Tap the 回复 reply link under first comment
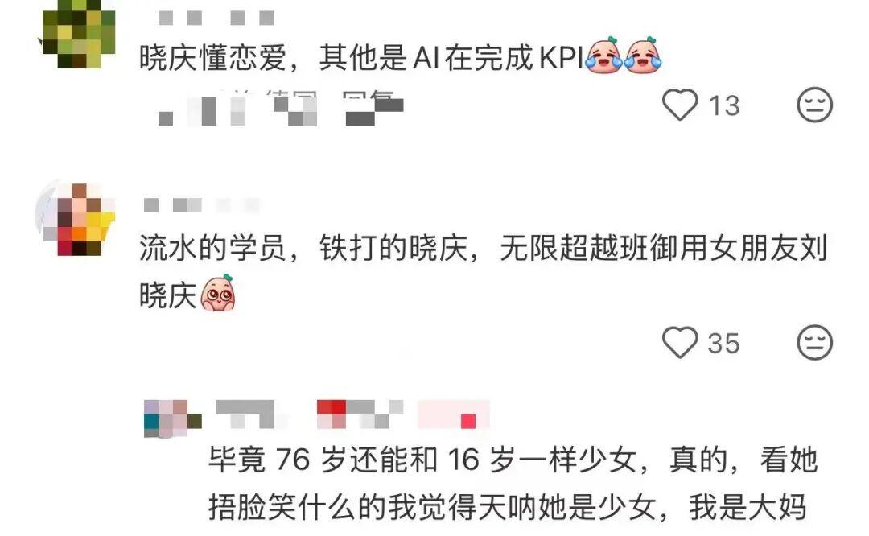 click(373, 108)
